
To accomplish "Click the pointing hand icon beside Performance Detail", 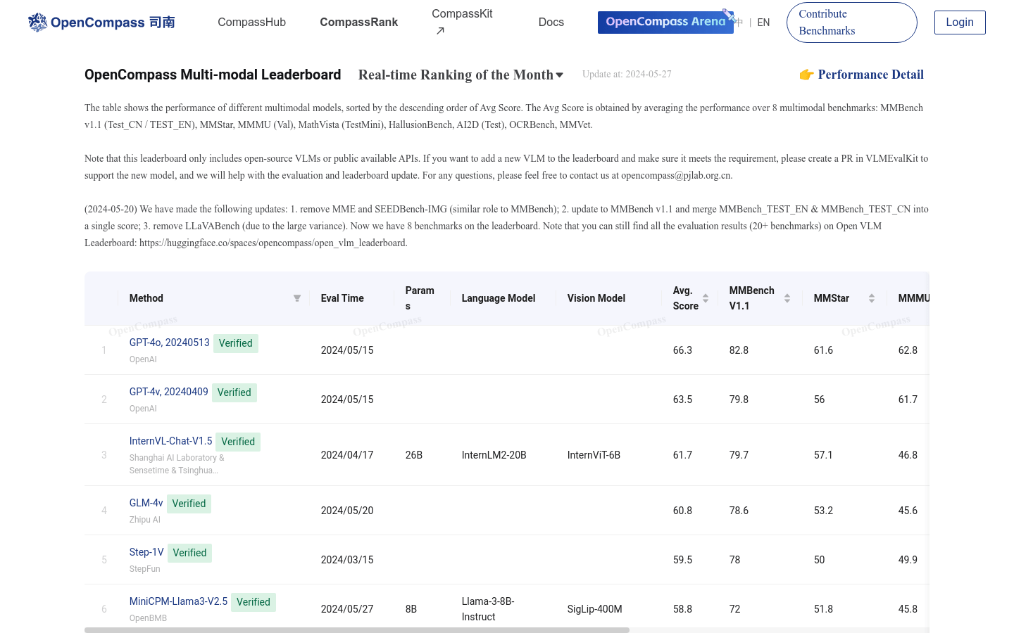I will tap(806, 75).
